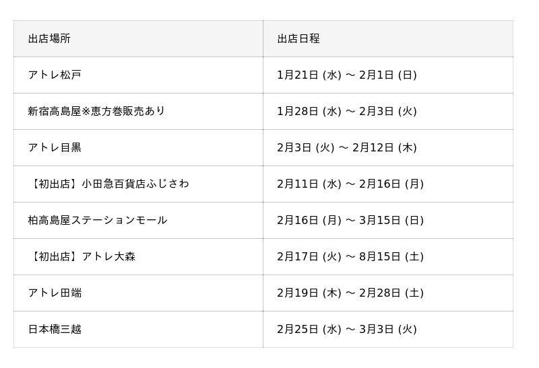Click the 【初出店】 tag before アトレ大森

55,257
